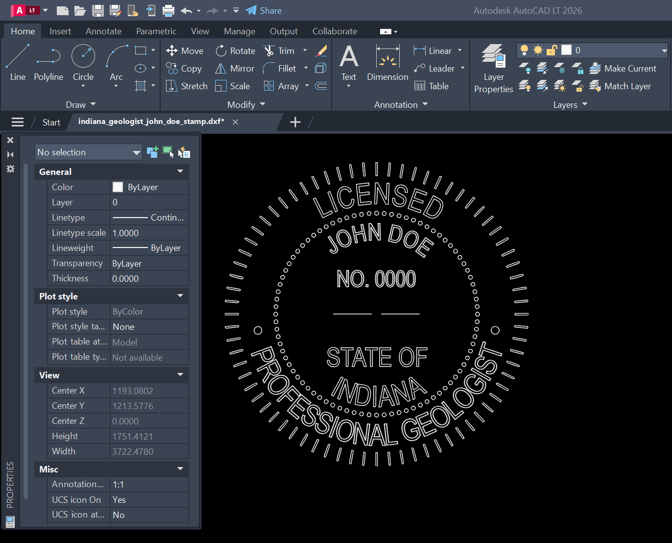
Task: Open the Array tool
Action: pyautogui.click(x=282, y=86)
